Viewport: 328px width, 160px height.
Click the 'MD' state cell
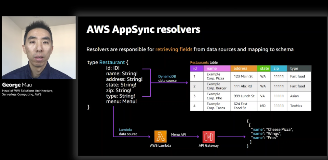point(264,106)
